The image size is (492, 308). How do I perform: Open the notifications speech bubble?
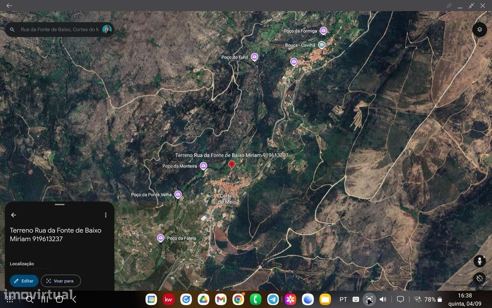pos(400,300)
